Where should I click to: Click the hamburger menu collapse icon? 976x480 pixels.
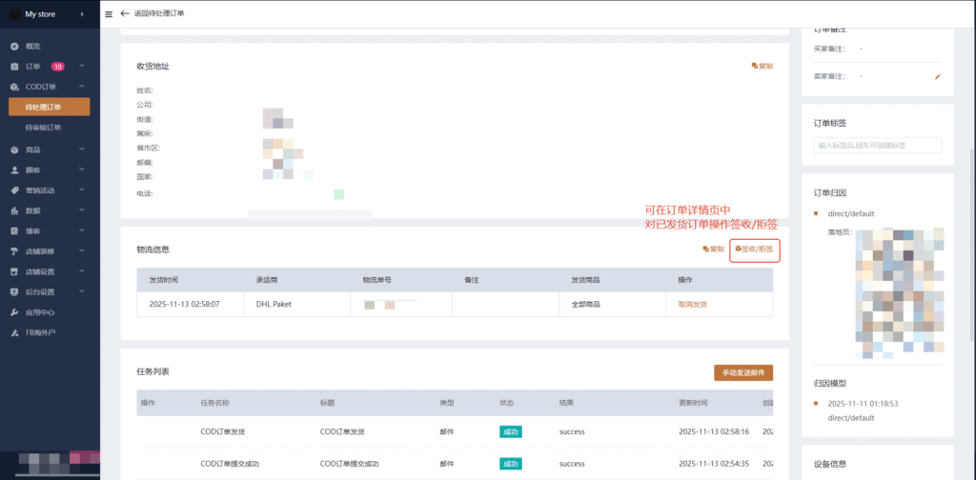108,14
